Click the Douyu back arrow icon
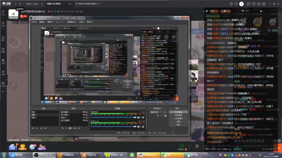 pyautogui.click(x=16, y=4)
